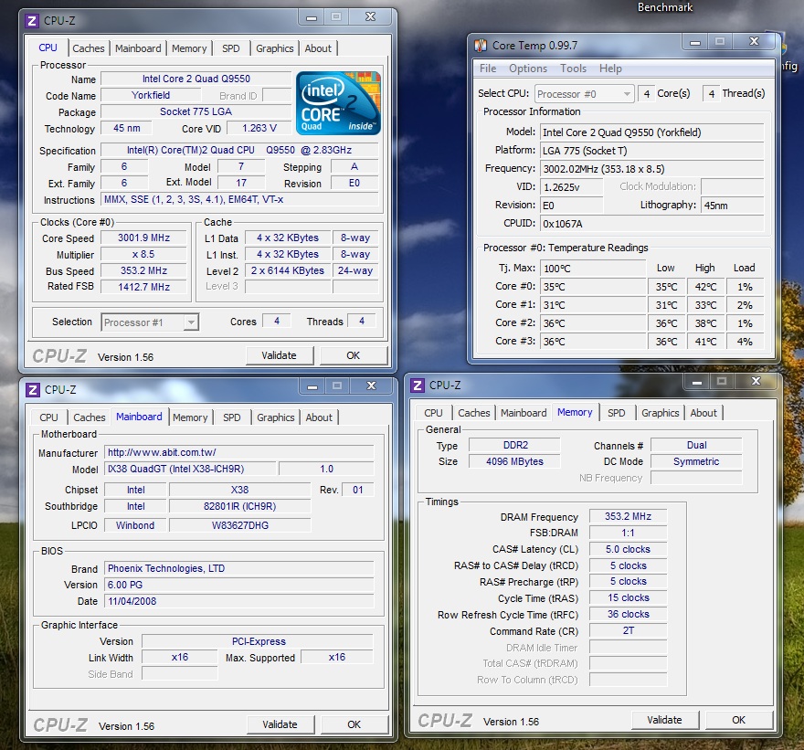Viewport: 804px width, 750px height.
Task: Select Graphics tab in Memory CPU-Z window
Action: (660, 413)
